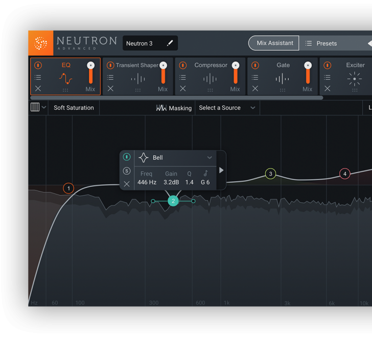The image size is (372, 337).
Task: Click the Bell filter shape icon
Action: [144, 158]
